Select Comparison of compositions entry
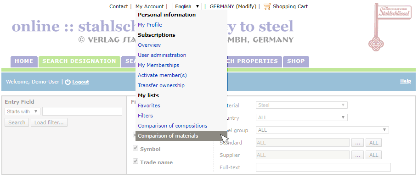The image size is (418, 178). 172,126
